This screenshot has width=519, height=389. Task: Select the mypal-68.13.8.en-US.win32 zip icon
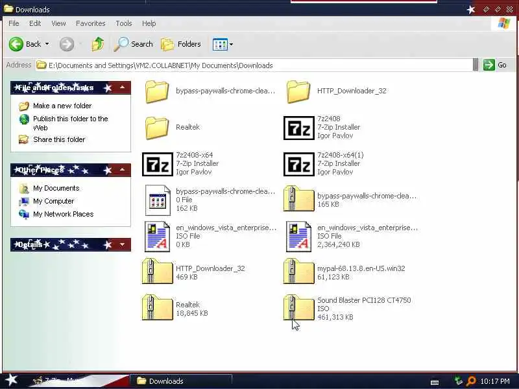[299, 272]
